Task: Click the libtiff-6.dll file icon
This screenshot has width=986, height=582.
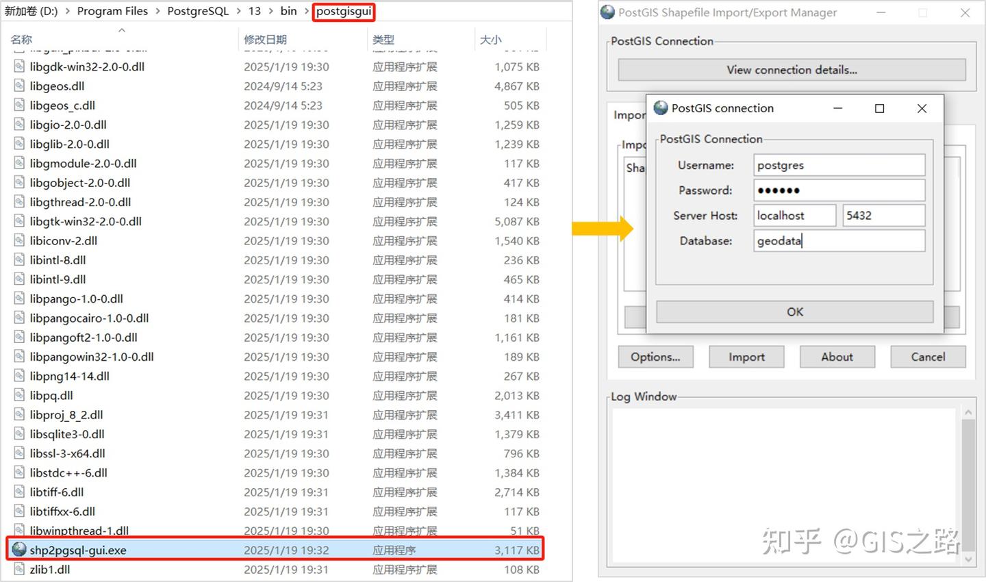Action: coord(19,492)
